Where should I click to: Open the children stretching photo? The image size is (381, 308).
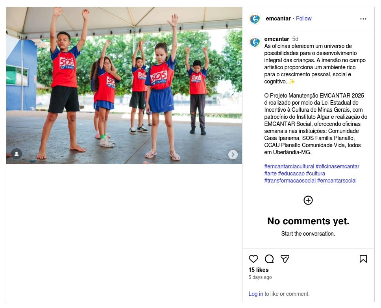coord(124,85)
